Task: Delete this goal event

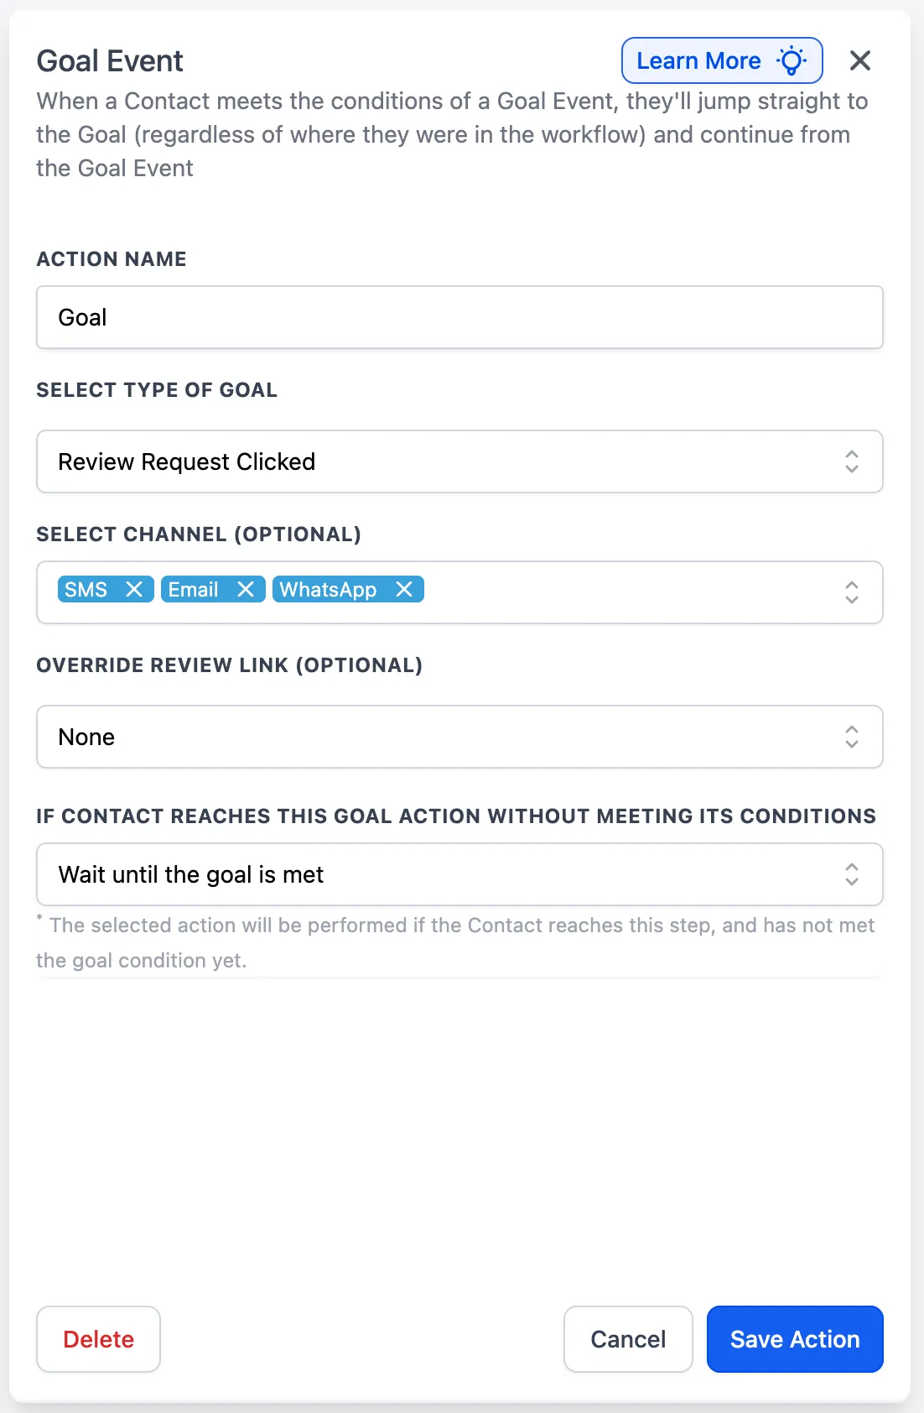Action: pos(98,1339)
